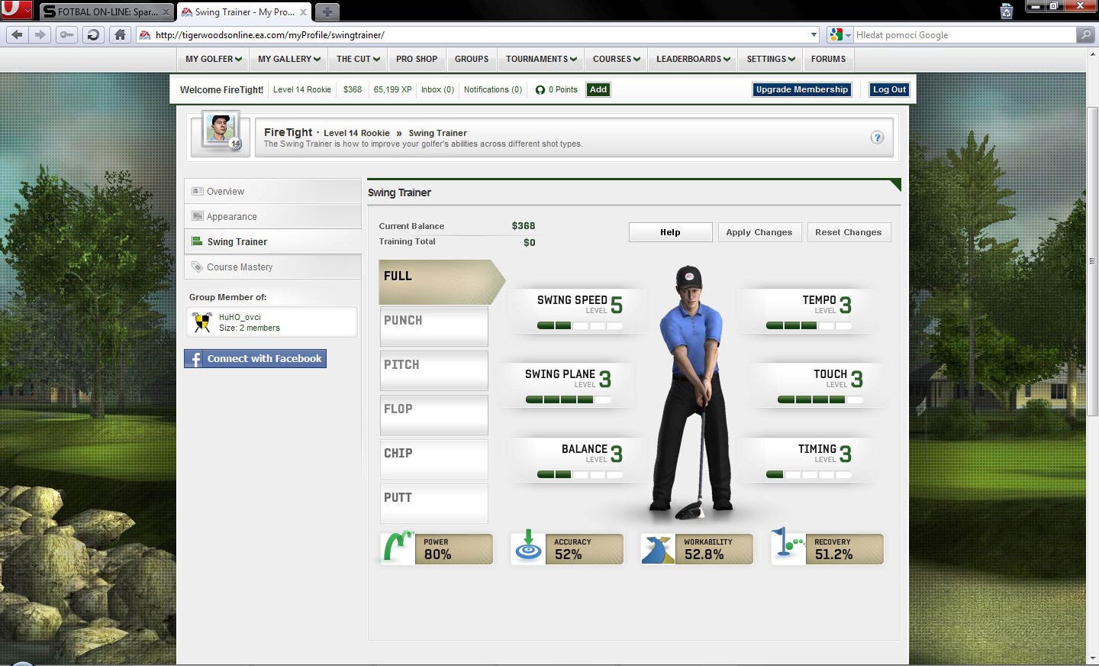
Task: Close the FOTBAL ON-LINE tab
Action: (x=166, y=12)
